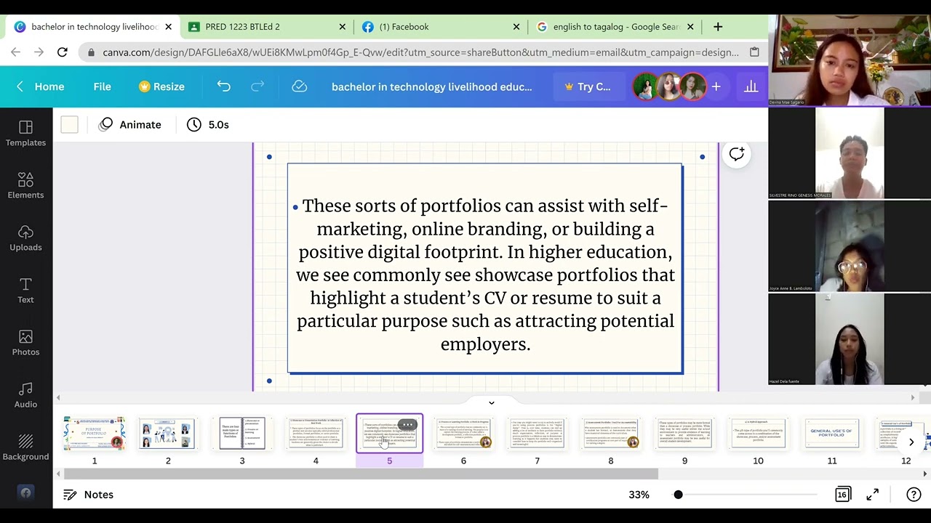Collapse the page thumbnails strip

[x=491, y=402]
